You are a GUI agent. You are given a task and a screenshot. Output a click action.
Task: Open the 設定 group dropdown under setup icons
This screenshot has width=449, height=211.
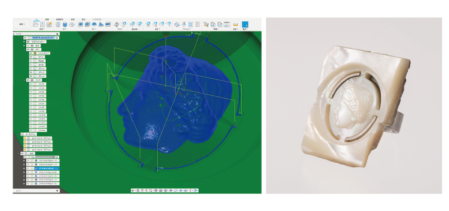42,29
